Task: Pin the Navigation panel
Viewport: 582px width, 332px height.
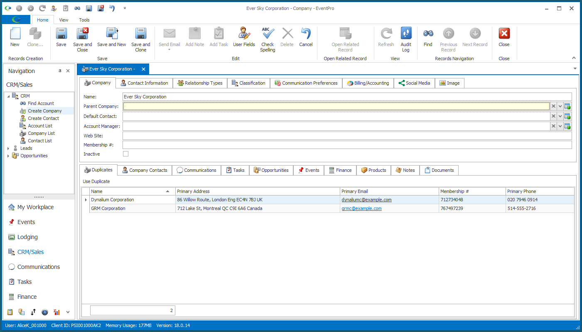Action: pos(60,71)
